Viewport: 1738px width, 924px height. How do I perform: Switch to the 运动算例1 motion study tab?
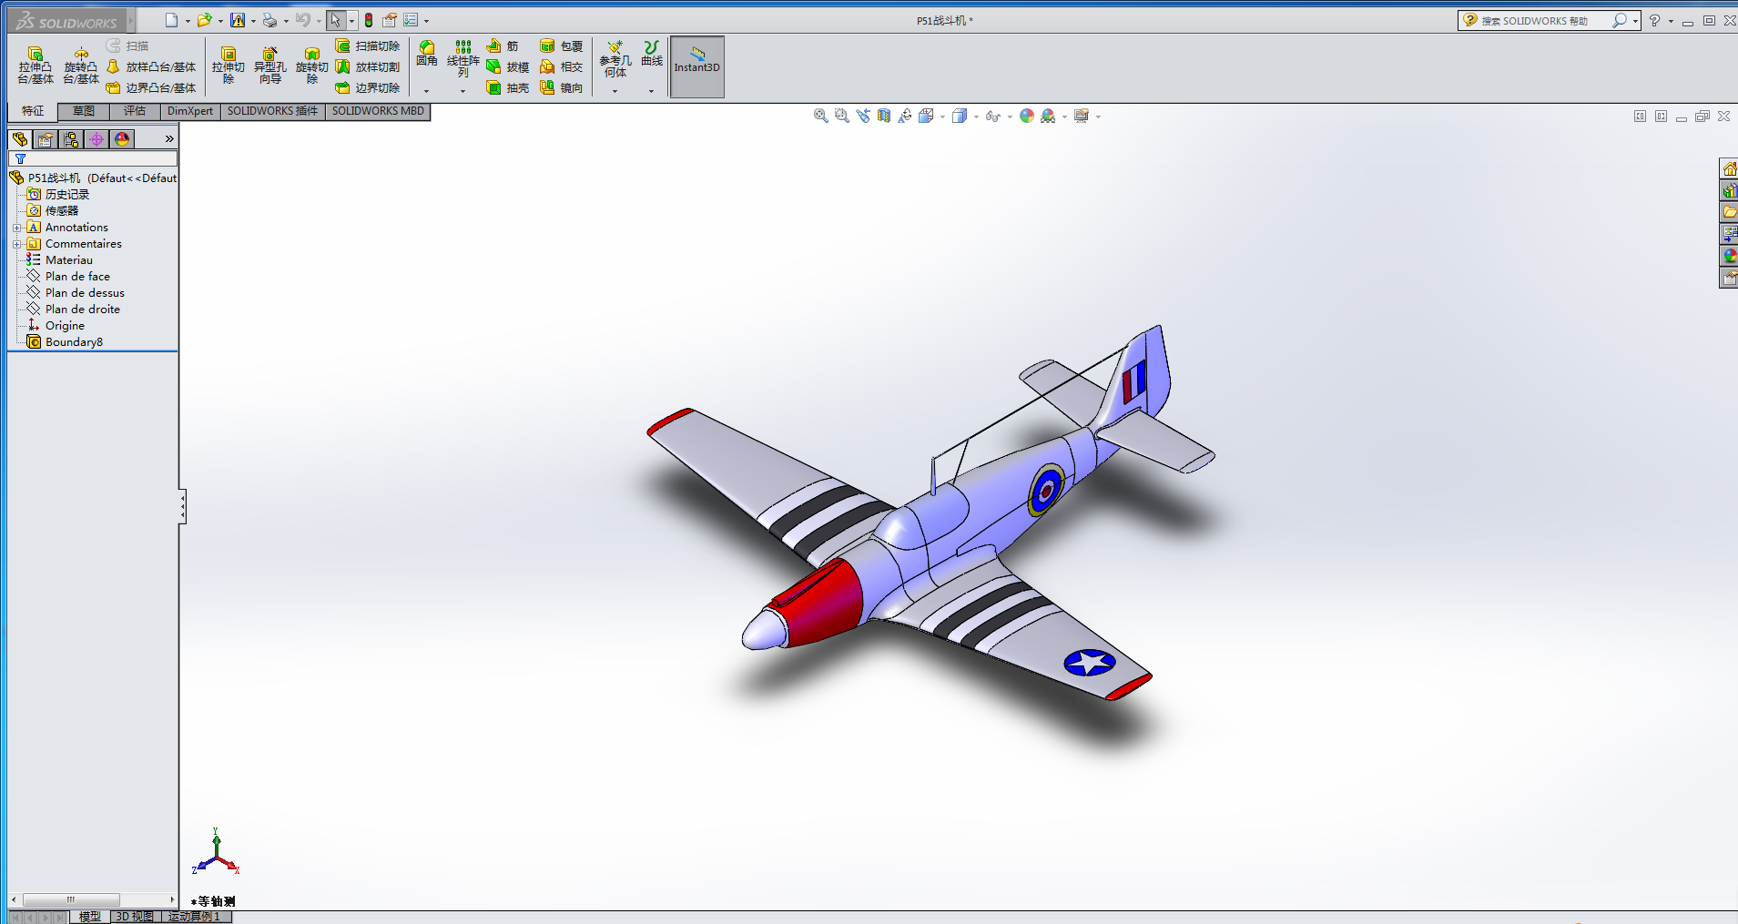pyautogui.click(x=194, y=917)
